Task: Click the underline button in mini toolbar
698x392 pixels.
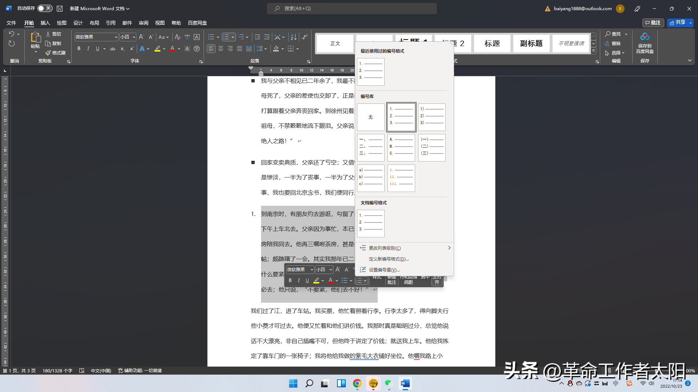Action: click(307, 281)
